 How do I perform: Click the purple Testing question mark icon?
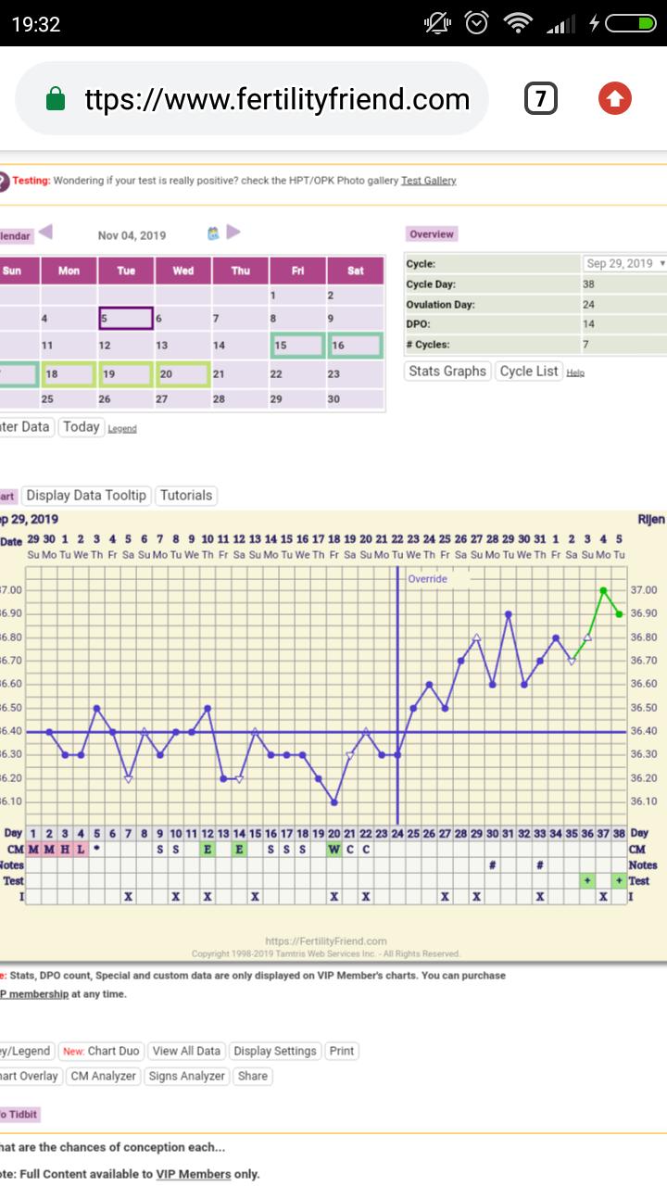click(x=4, y=181)
